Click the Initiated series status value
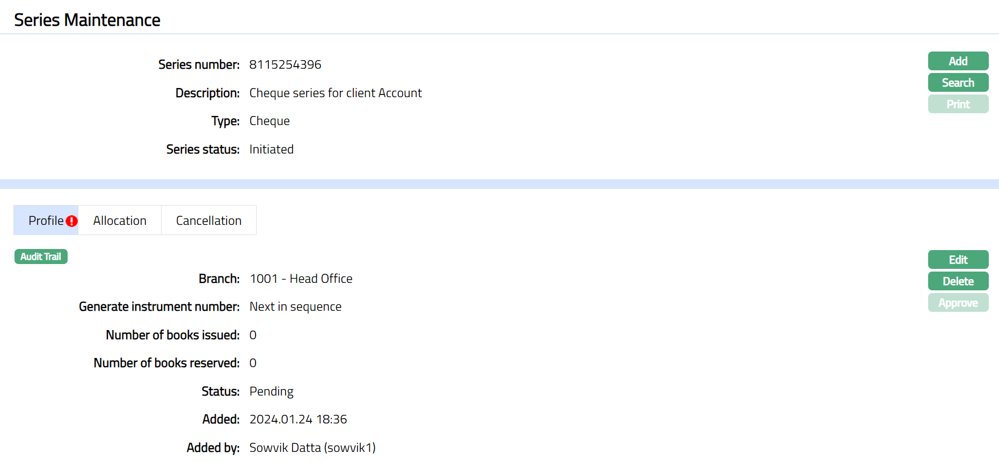Viewport: 999px width, 461px height. [x=271, y=149]
